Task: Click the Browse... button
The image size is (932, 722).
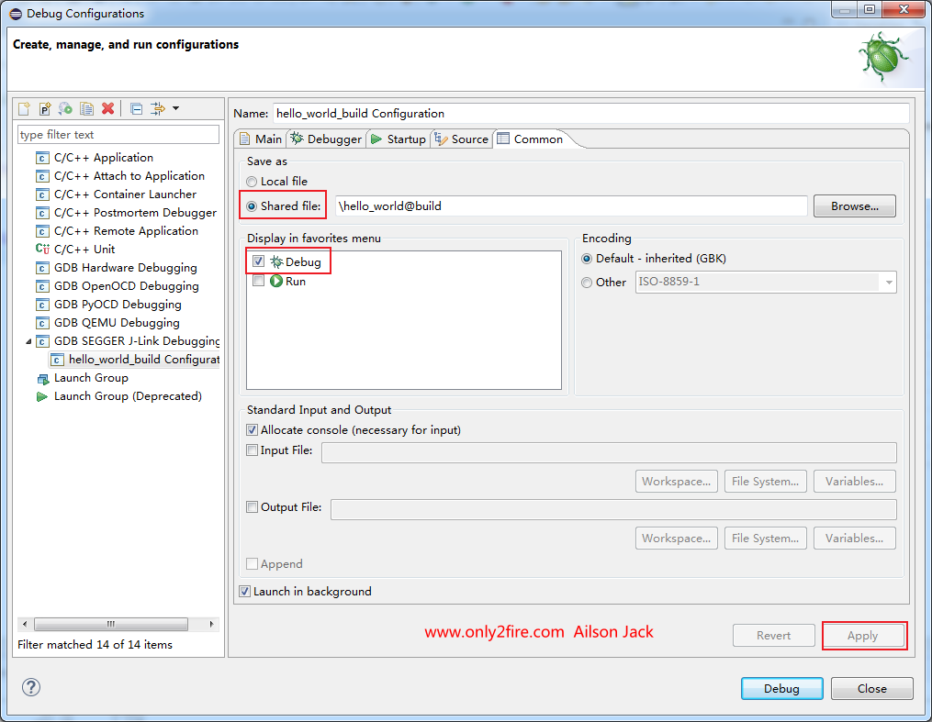Action: tap(854, 206)
